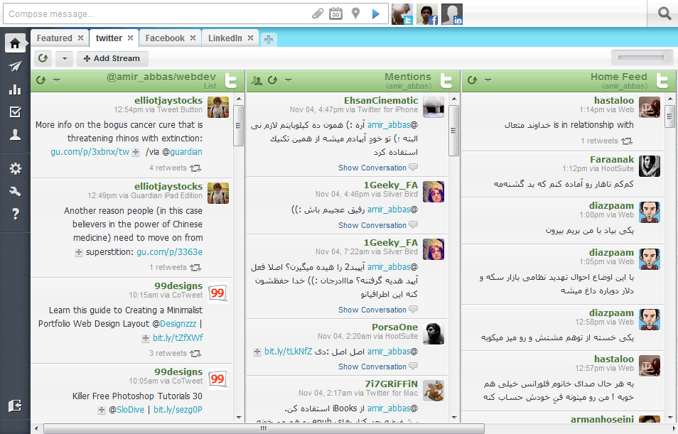Expand link preview beside bit.ly/tZfXWf
This screenshot has height=434, width=678.
[x=146, y=339]
